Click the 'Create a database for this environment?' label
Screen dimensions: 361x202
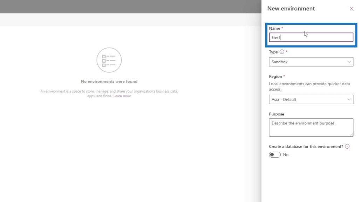306,146
